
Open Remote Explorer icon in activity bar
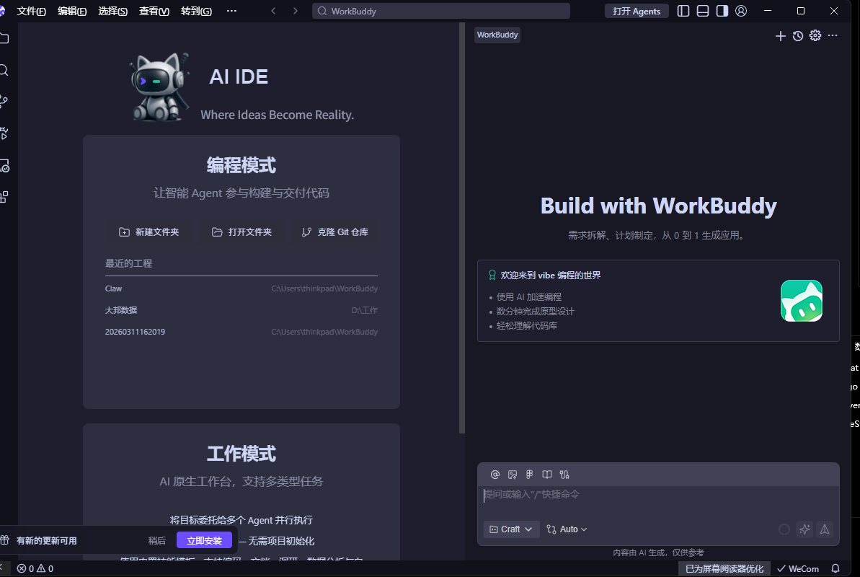click(4, 166)
